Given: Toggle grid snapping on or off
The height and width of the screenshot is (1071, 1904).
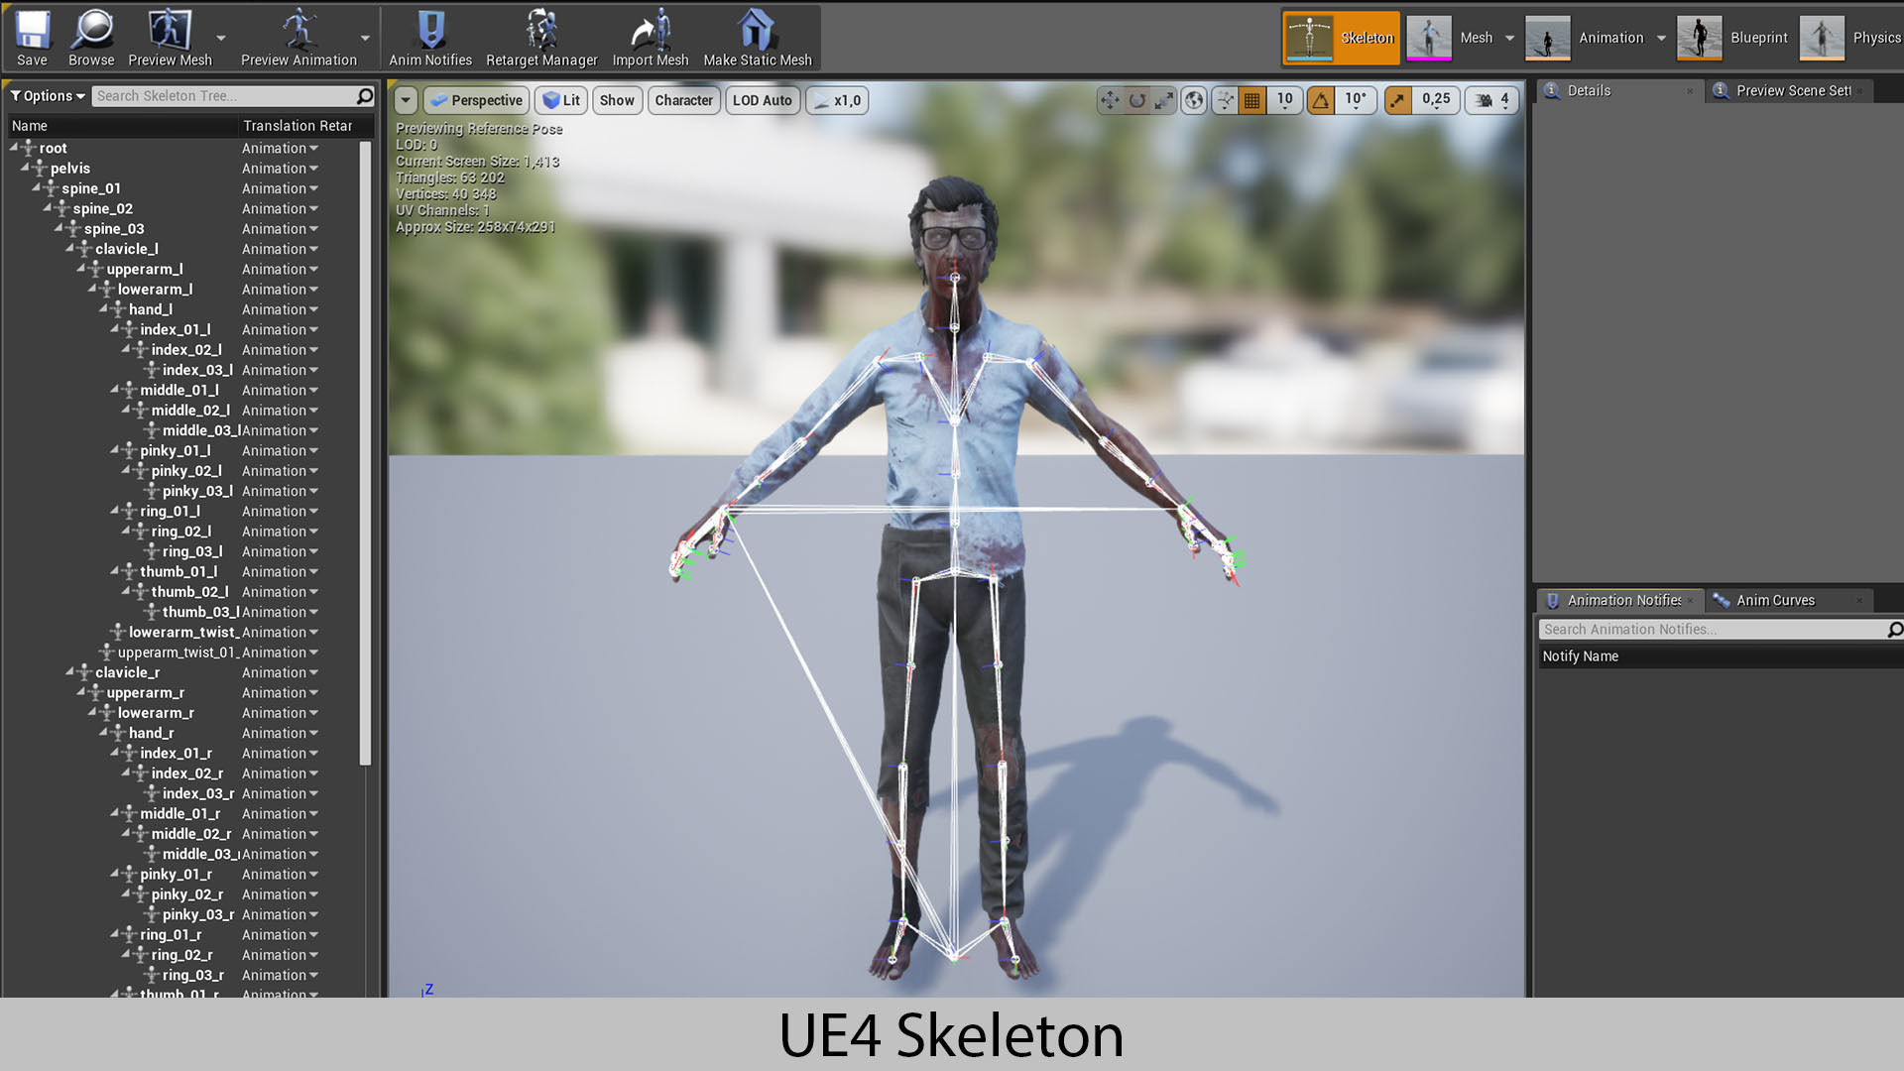Looking at the screenshot, I should 1252,100.
